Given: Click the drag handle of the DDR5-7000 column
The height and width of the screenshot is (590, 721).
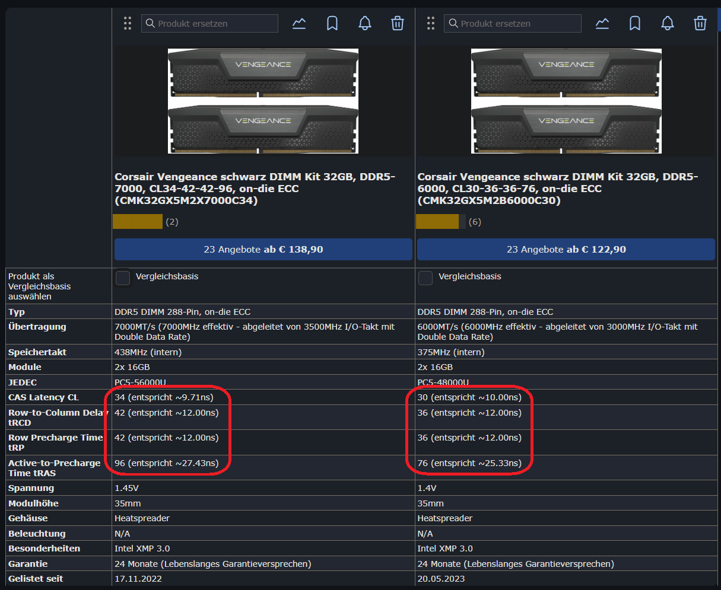Looking at the screenshot, I should 127,24.
